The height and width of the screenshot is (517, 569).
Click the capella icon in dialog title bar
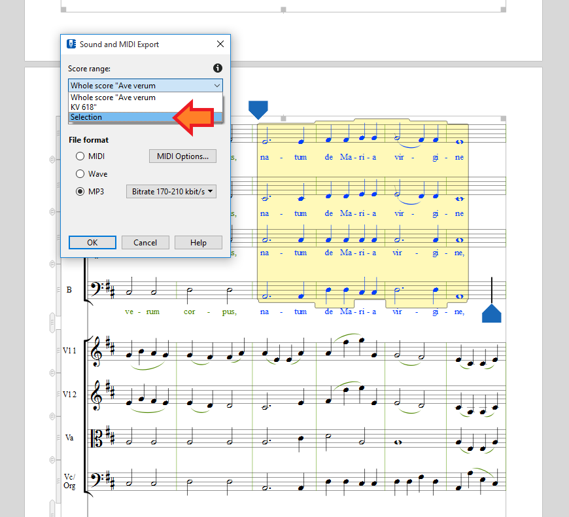click(x=72, y=45)
